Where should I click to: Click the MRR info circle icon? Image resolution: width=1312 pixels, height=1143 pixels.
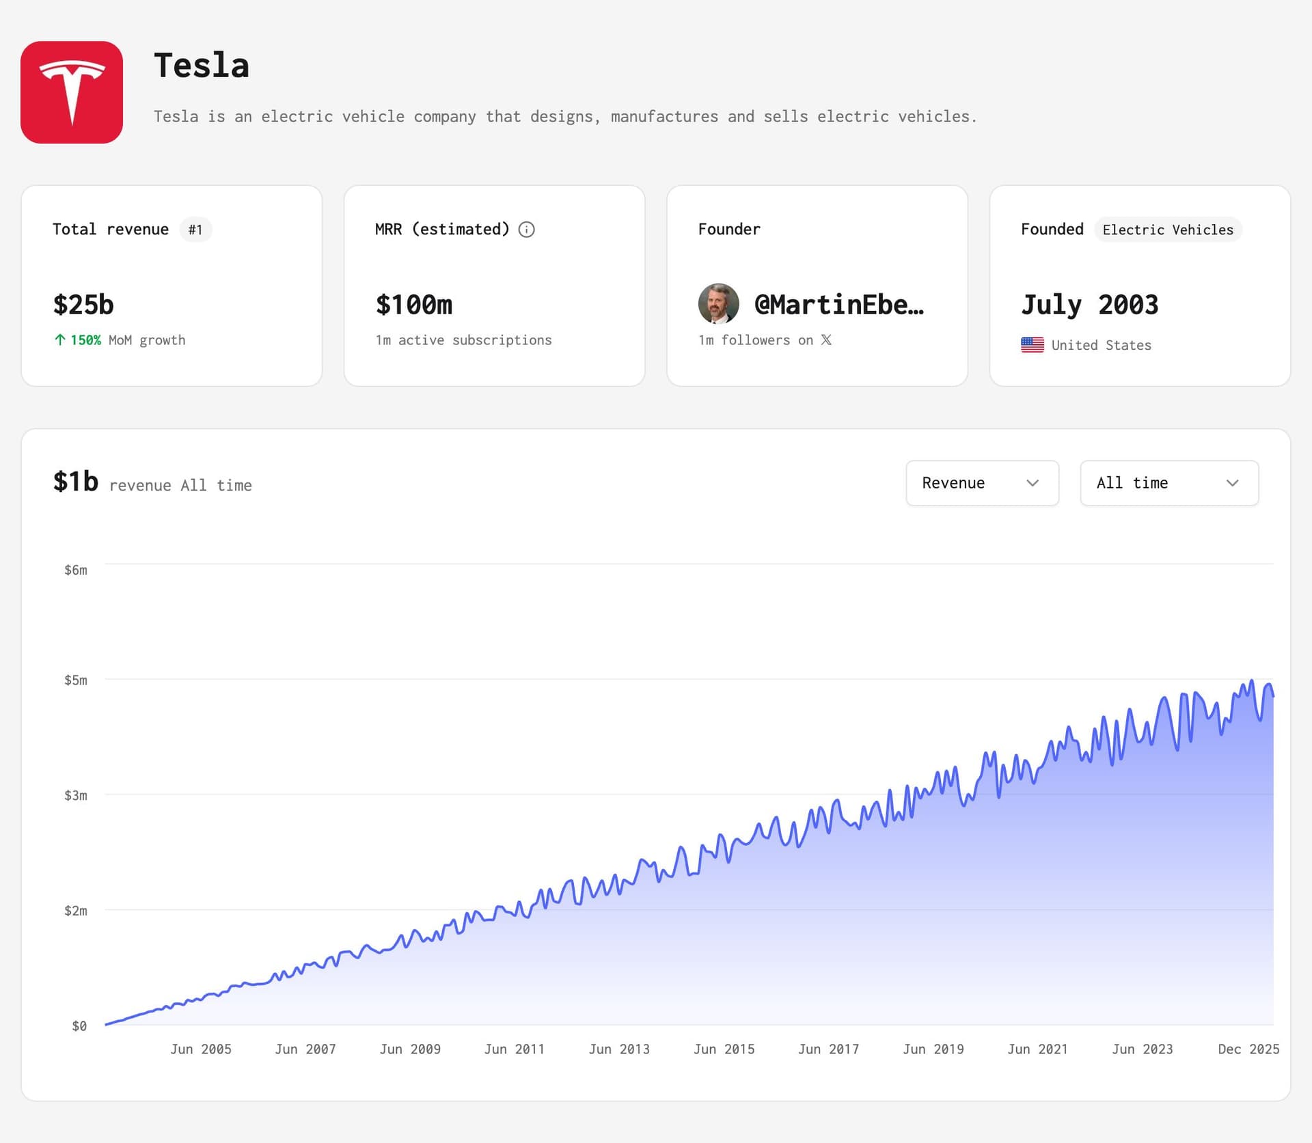pos(526,230)
